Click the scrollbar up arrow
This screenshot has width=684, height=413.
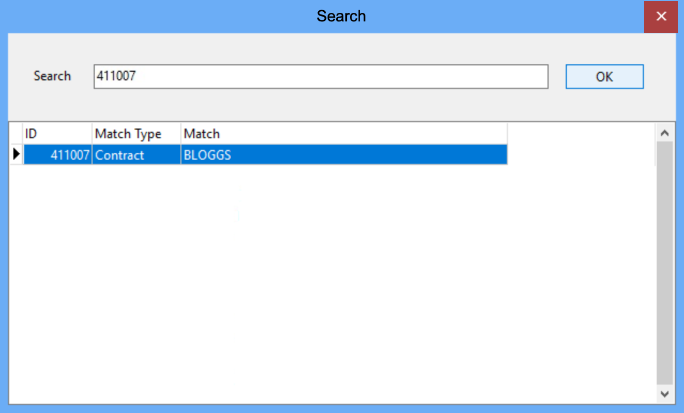click(665, 132)
